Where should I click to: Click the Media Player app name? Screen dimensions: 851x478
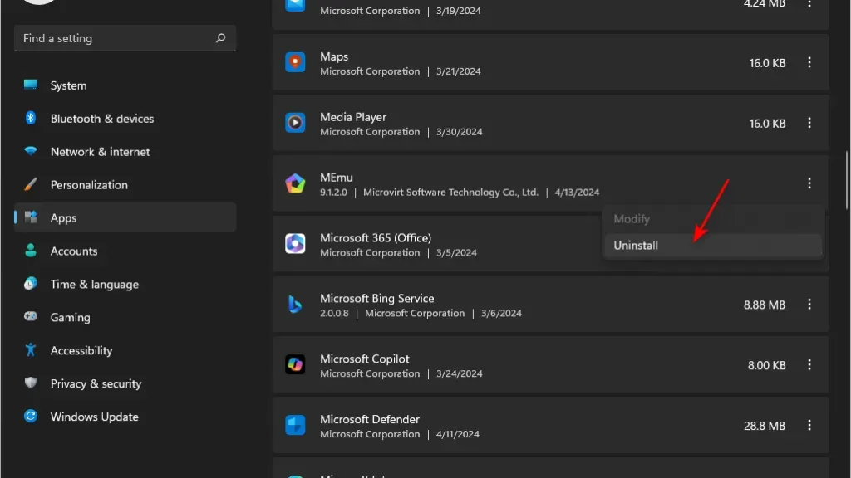[x=352, y=117]
